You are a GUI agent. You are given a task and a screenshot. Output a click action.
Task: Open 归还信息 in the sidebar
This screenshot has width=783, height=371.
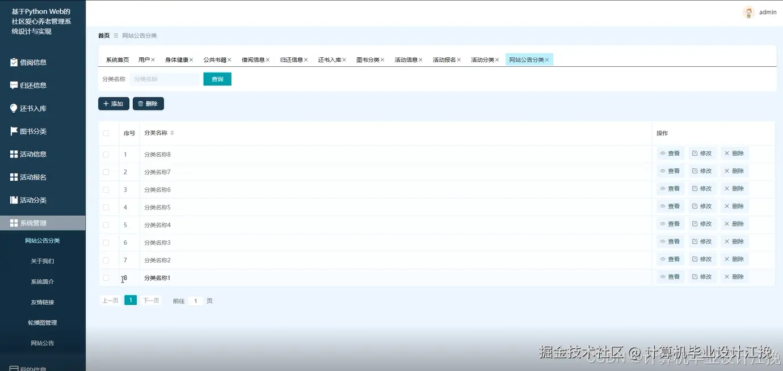pos(33,86)
